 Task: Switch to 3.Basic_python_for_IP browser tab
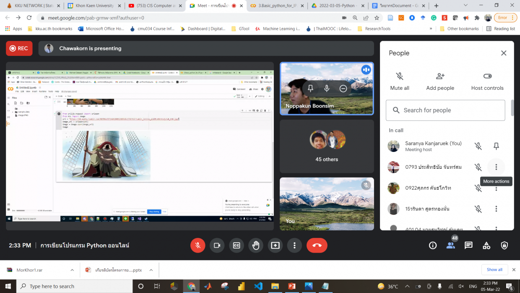(x=276, y=6)
